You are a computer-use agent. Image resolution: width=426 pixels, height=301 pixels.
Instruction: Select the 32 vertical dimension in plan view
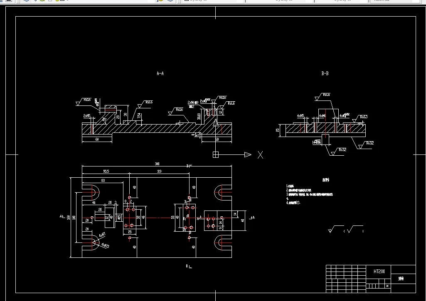click(x=138, y=218)
